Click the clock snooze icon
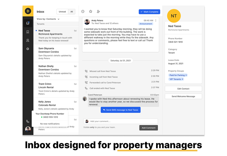 coord(83,11)
